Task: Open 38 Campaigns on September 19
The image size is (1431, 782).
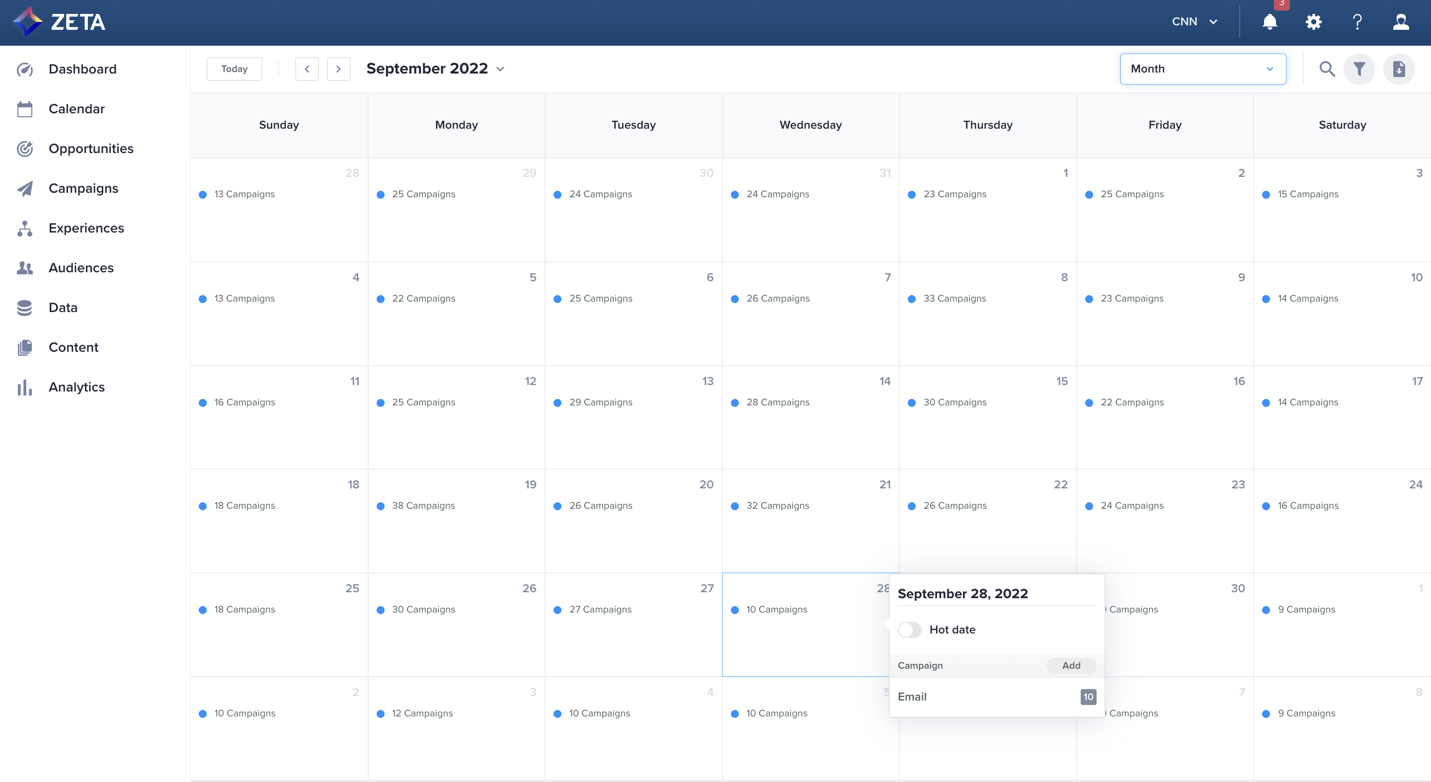Action: pyautogui.click(x=423, y=505)
